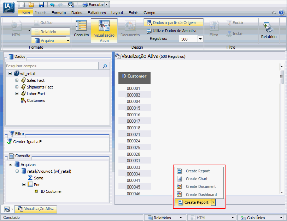Click the Excluir filter button
Screen dimensions: 287x221
[235, 23]
